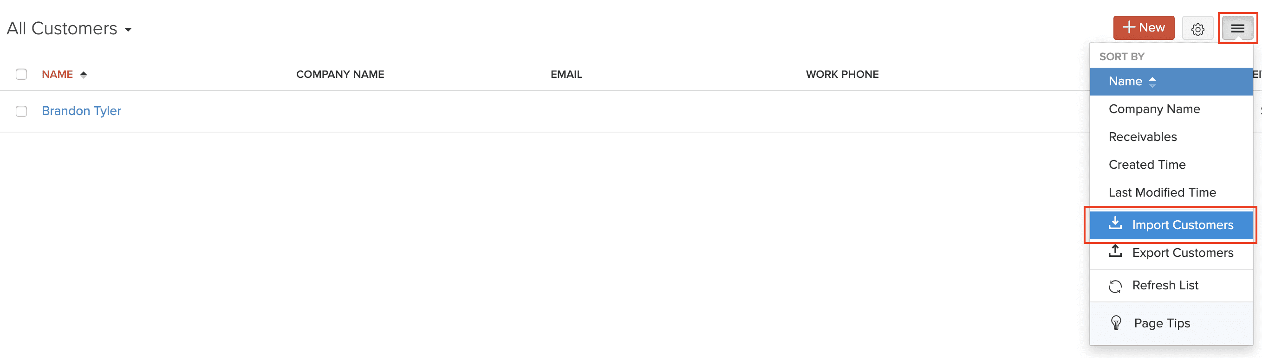Sort by Name in the menu
This screenshot has height=358, width=1262.
(x=1125, y=82)
